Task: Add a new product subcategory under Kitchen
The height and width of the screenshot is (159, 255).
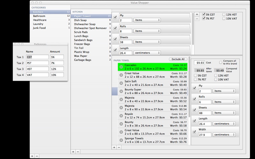Action: [x=73, y=152]
